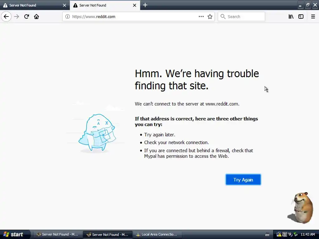Click 'Check your network connection.' text
The height and width of the screenshot is (239, 319).
[x=176, y=143]
